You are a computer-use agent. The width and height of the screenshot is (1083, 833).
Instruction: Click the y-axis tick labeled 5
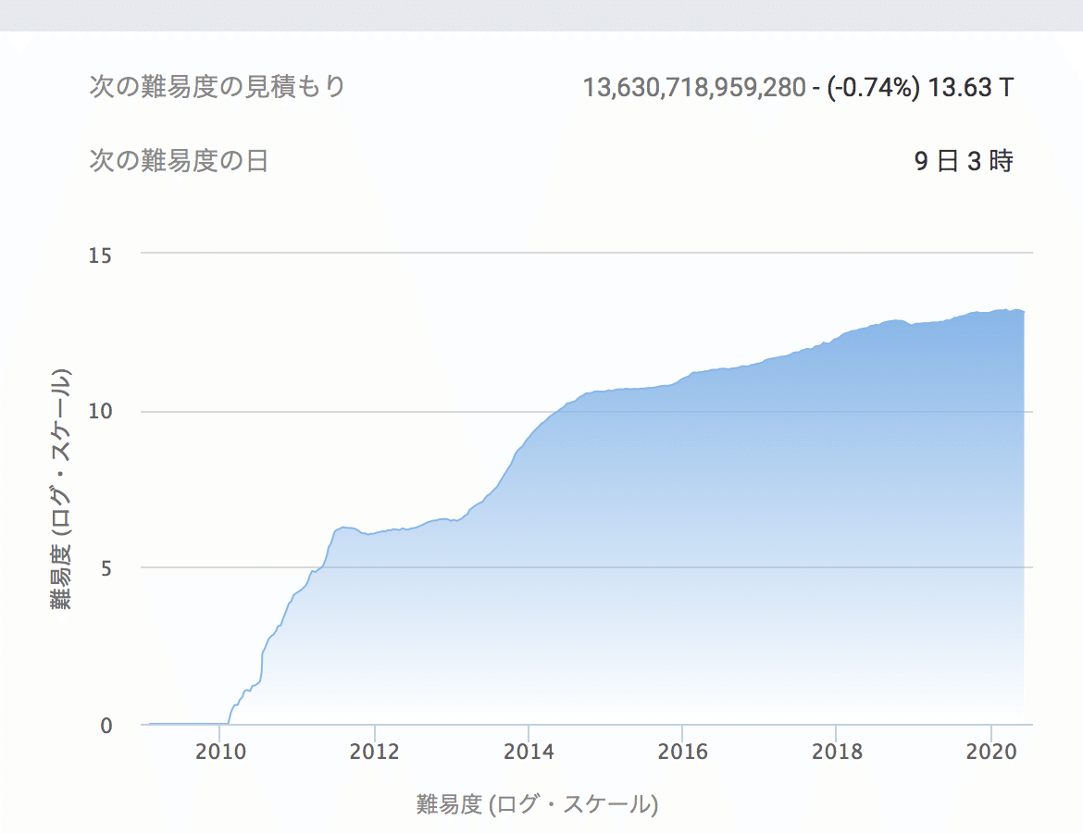(x=105, y=566)
